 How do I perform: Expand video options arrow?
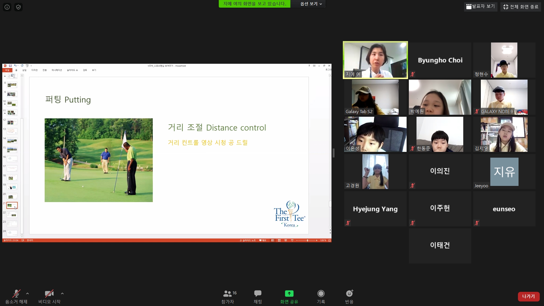point(62,294)
